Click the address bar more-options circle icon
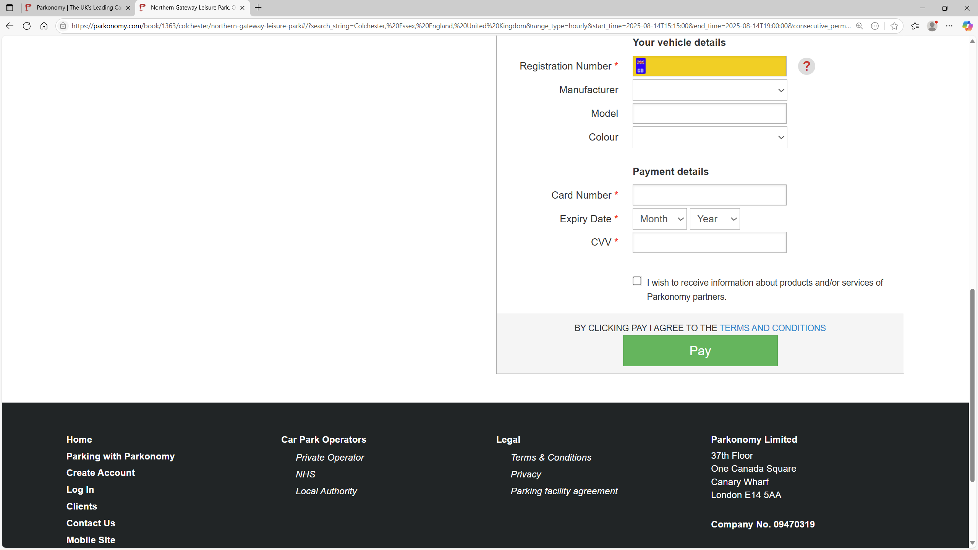Viewport: 978px width, 550px height. 875,26
